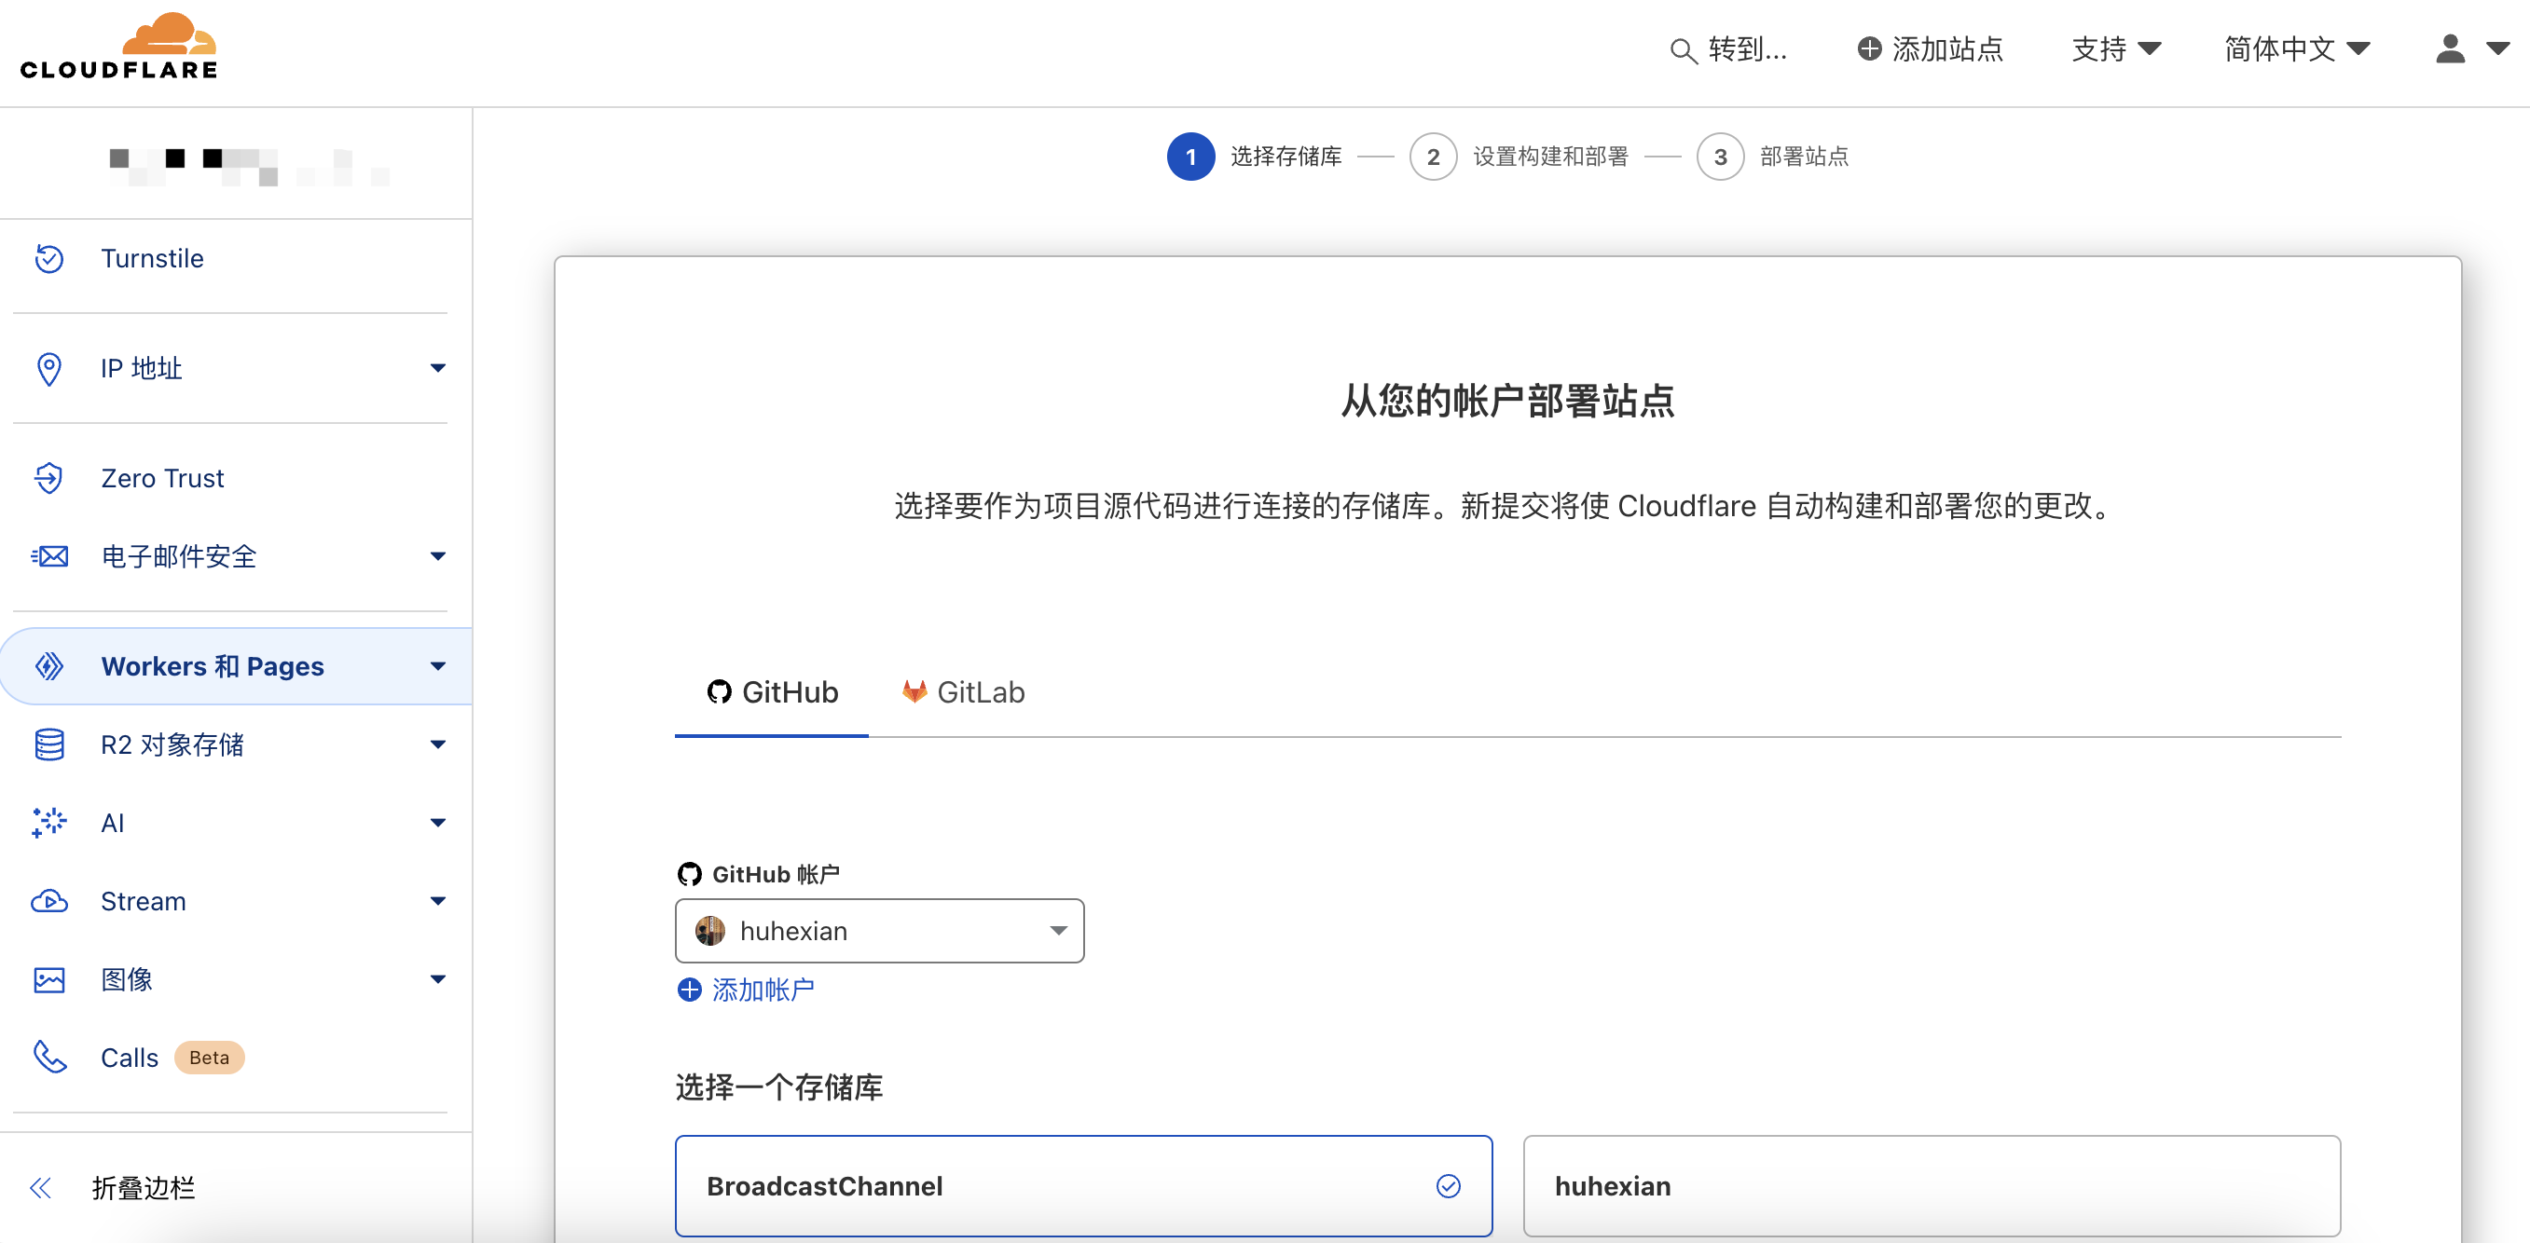
Task: Click the AI sparkle icon
Action: pyautogui.click(x=49, y=823)
